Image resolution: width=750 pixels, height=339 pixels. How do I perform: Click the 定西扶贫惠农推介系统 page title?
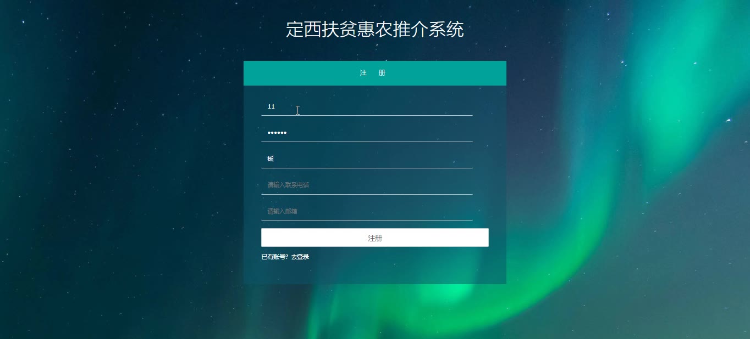point(374,30)
